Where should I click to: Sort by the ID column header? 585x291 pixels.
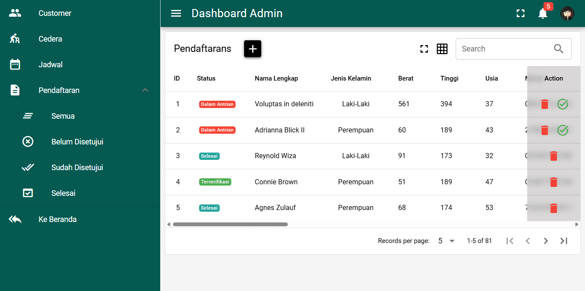177,78
